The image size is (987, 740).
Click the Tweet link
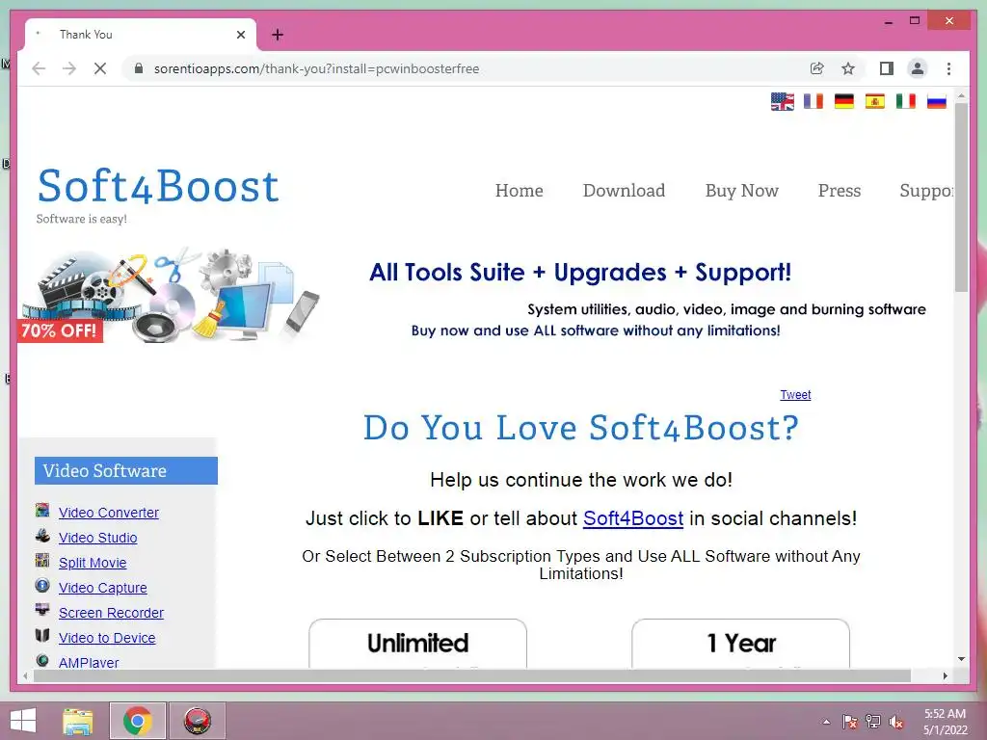point(795,394)
